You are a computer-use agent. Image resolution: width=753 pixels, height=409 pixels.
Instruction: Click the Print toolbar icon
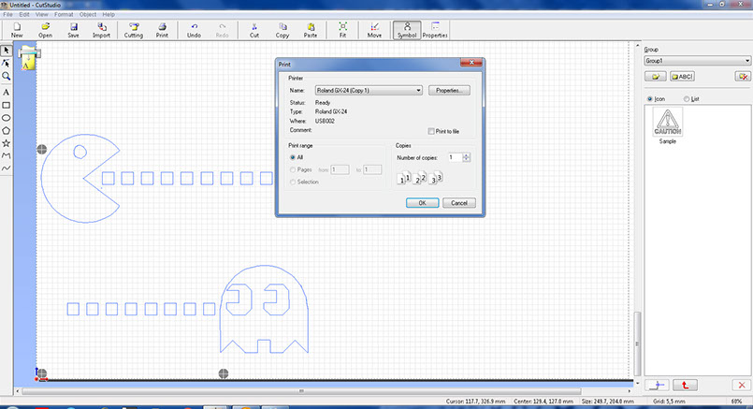tap(162, 30)
